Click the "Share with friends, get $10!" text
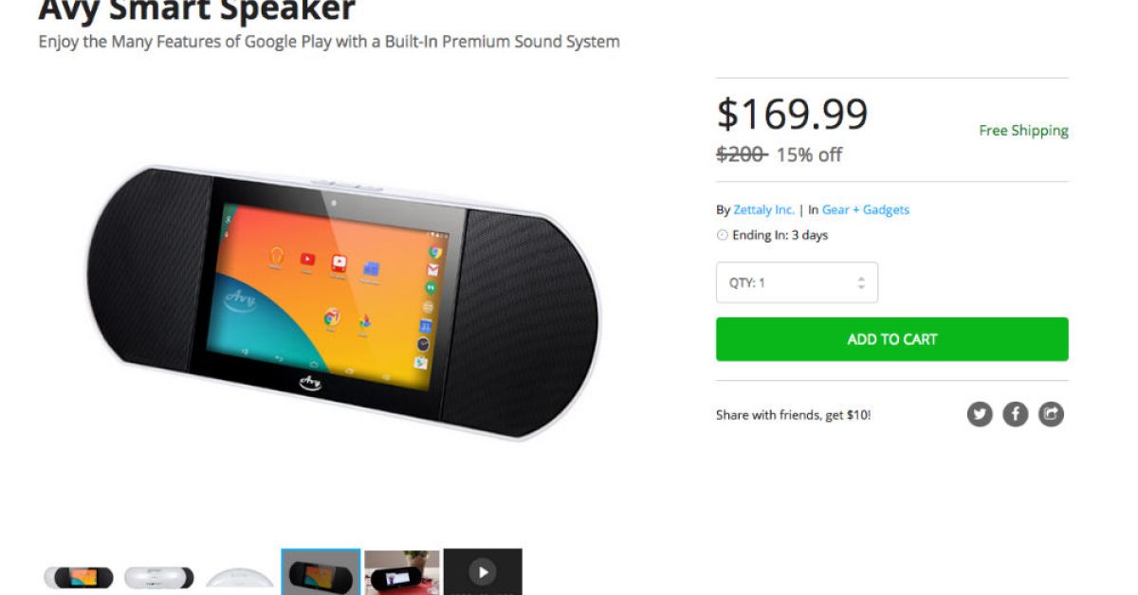This screenshot has height=595, width=1138. coord(793,415)
